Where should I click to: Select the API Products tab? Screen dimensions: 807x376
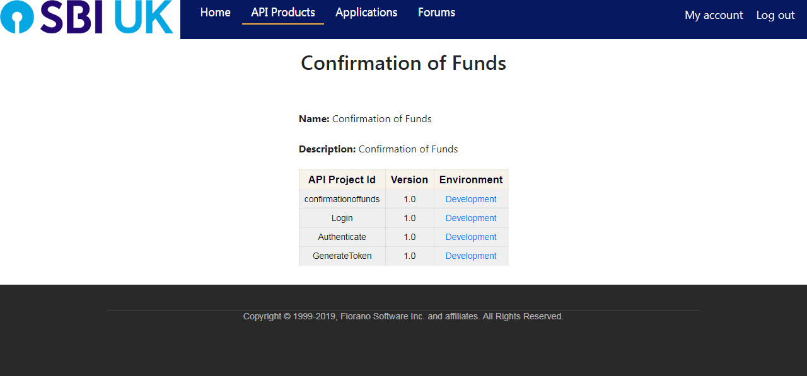[x=283, y=13]
